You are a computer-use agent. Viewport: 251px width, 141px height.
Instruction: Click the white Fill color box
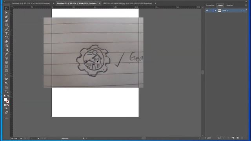5,99
